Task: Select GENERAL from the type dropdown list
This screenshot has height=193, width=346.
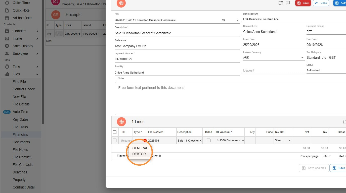Action: click(x=140, y=148)
